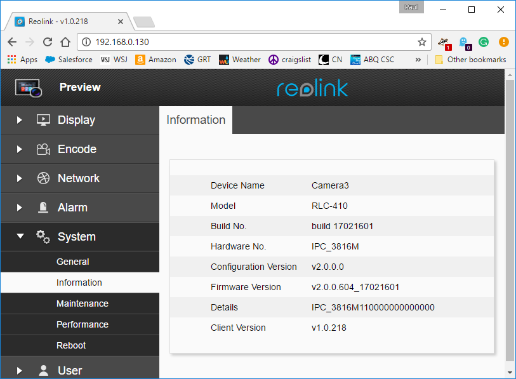Image resolution: width=516 pixels, height=379 pixels.
Task: Click the Alarm siren icon
Action: [x=43, y=208]
